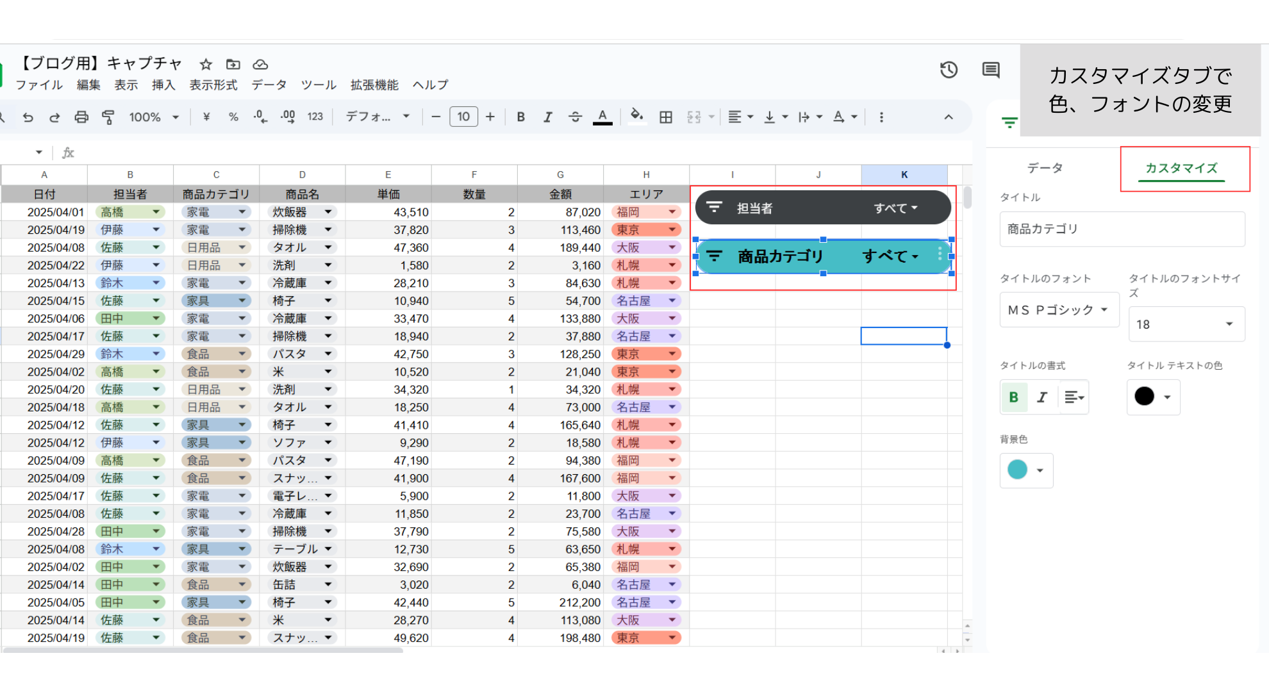Star the document title
The image size is (1269, 692).
(206, 64)
